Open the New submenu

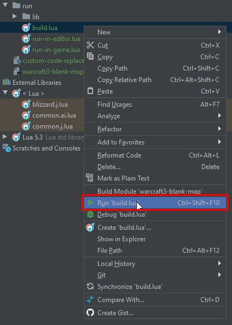[155, 32]
